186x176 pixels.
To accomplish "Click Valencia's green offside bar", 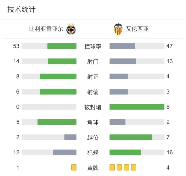I will pos(131,137).
